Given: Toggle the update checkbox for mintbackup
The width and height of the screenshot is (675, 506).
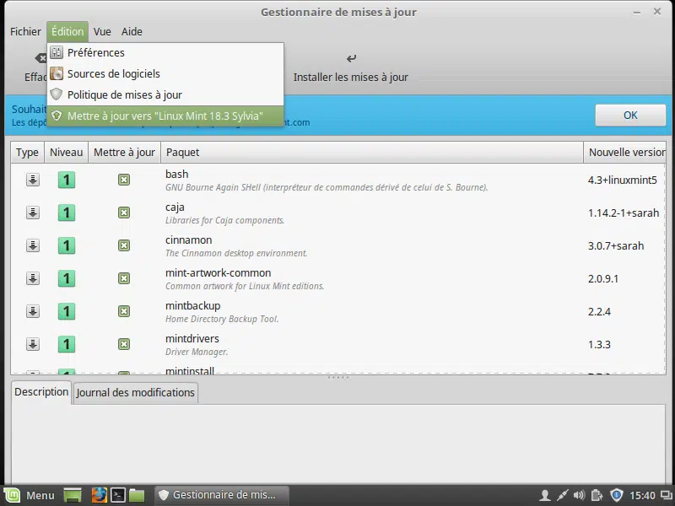Looking at the screenshot, I should 124,311.
